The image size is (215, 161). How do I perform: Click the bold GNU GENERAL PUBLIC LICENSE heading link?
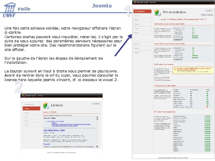(54, 130)
